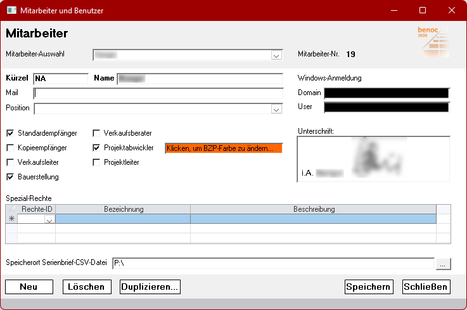Enable the Verkaufsberater checkbox
This screenshot has height=310, width=467.
96,134
